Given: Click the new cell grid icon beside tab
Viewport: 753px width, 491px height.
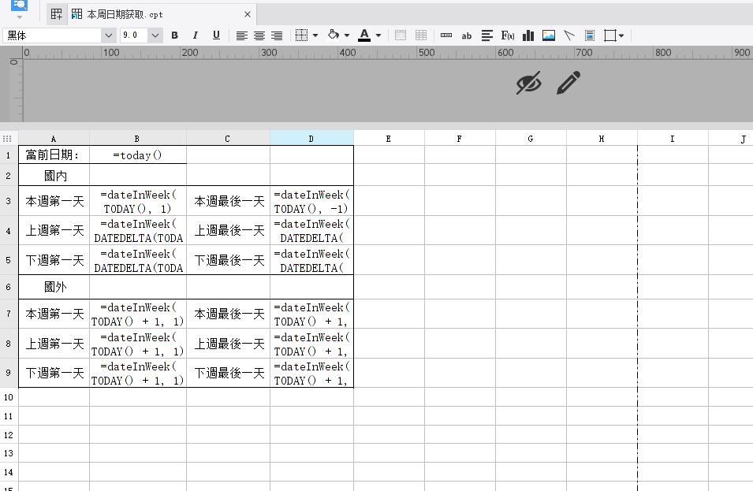Looking at the screenshot, I should 57,14.
